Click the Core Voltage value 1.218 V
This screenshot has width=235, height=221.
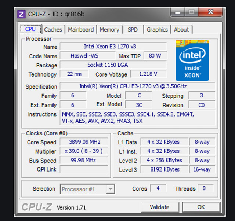tap(148, 74)
